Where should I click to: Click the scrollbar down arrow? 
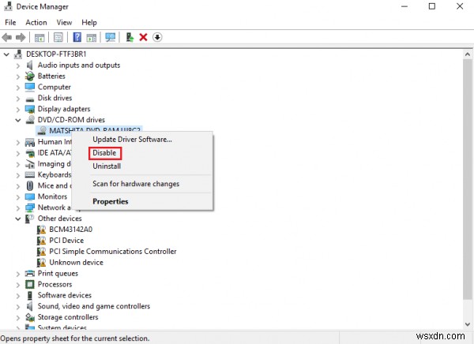pyautogui.click(x=468, y=325)
